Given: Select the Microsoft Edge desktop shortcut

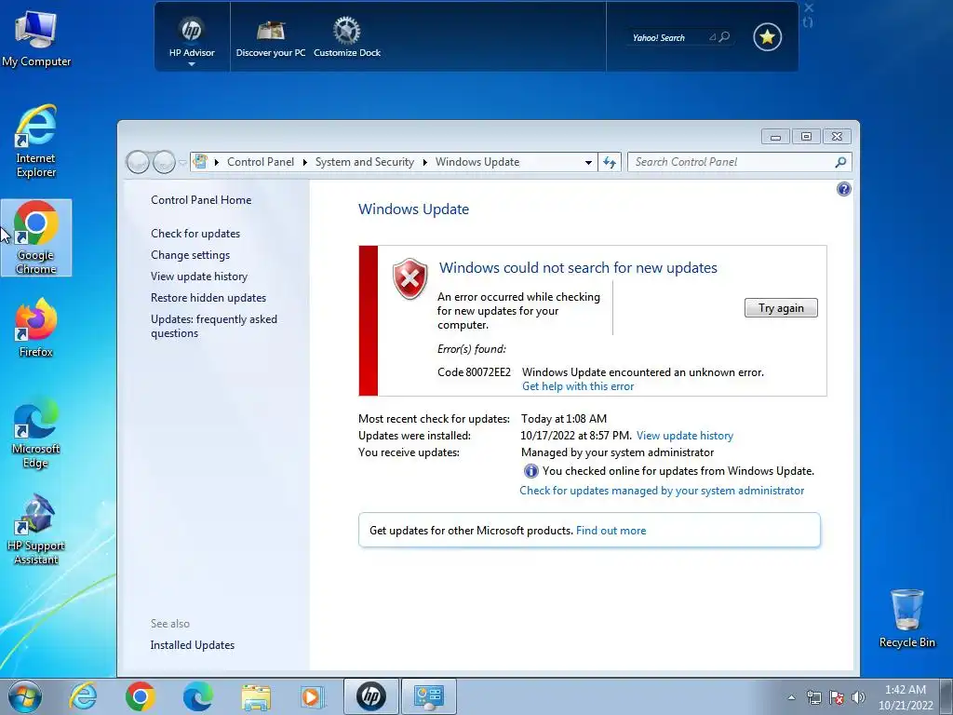Looking at the screenshot, I should [x=36, y=432].
